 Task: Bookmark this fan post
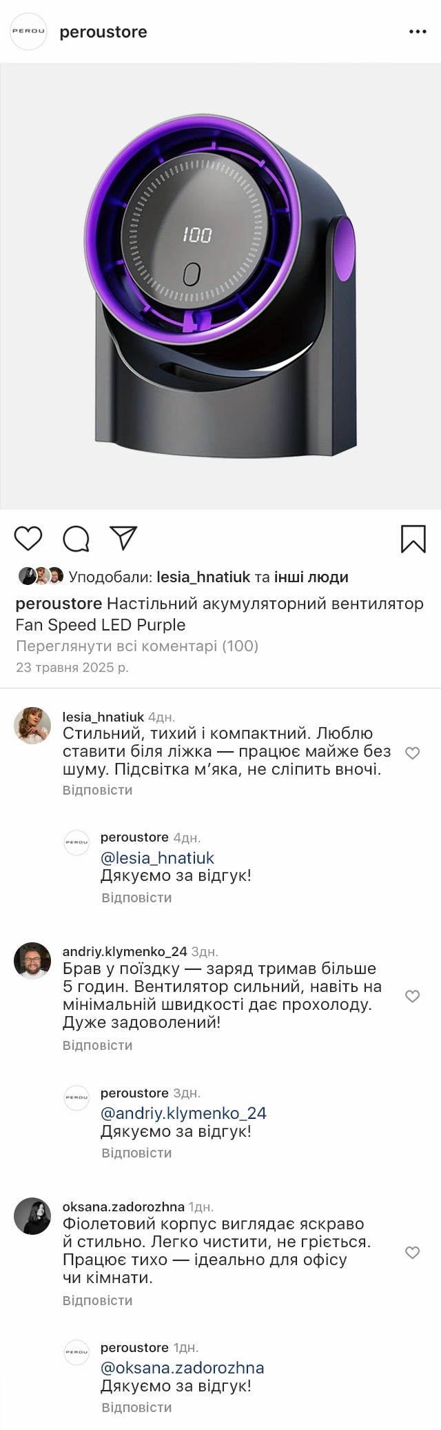tap(413, 539)
